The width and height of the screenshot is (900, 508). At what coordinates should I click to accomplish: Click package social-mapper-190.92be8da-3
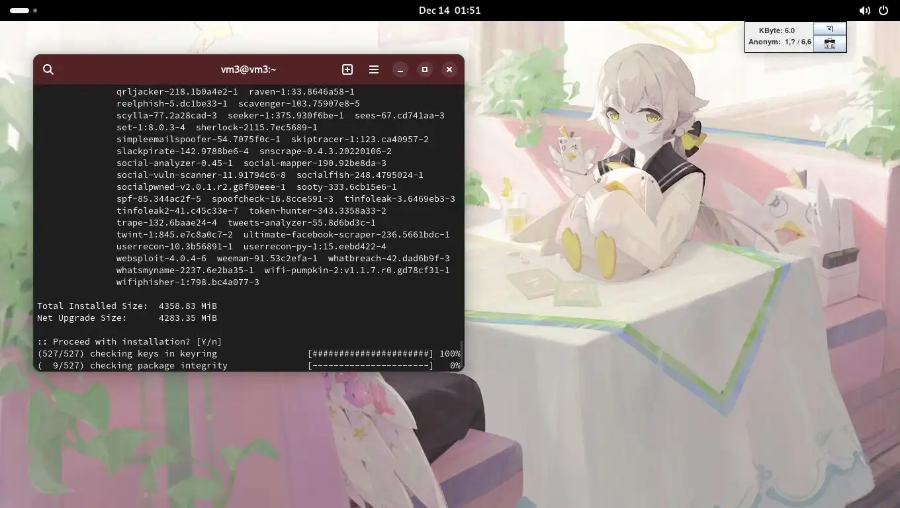[x=315, y=163]
